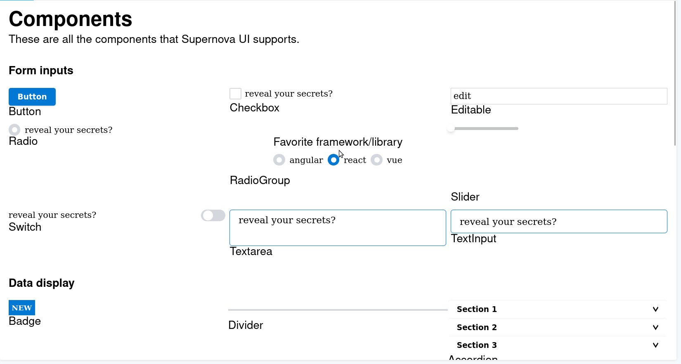Viewport: 681px width, 364px height.
Task: Click the vertical page scrollbar
Action: point(675,73)
